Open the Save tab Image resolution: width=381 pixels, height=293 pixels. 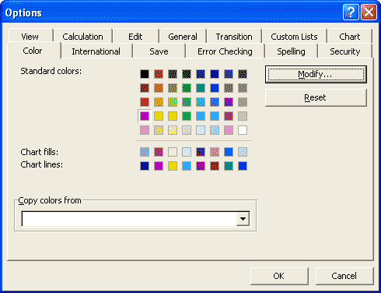pyautogui.click(x=159, y=51)
